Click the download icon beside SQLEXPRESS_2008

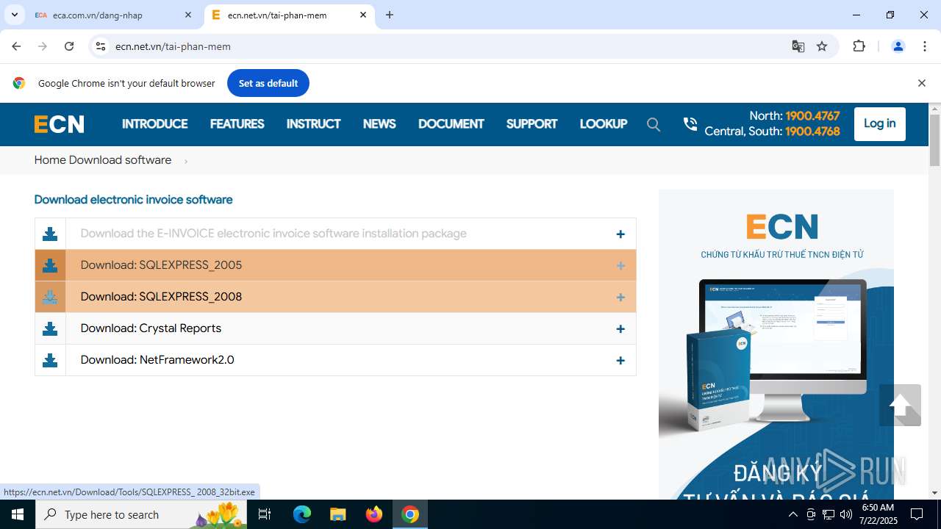pyautogui.click(x=50, y=297)
